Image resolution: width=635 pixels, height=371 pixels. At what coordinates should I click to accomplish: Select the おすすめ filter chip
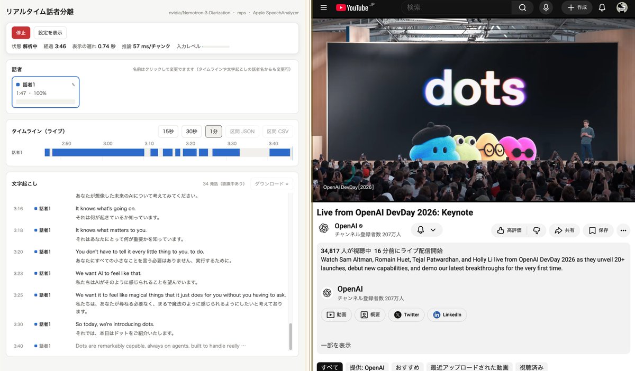click(x=407, y=367)
